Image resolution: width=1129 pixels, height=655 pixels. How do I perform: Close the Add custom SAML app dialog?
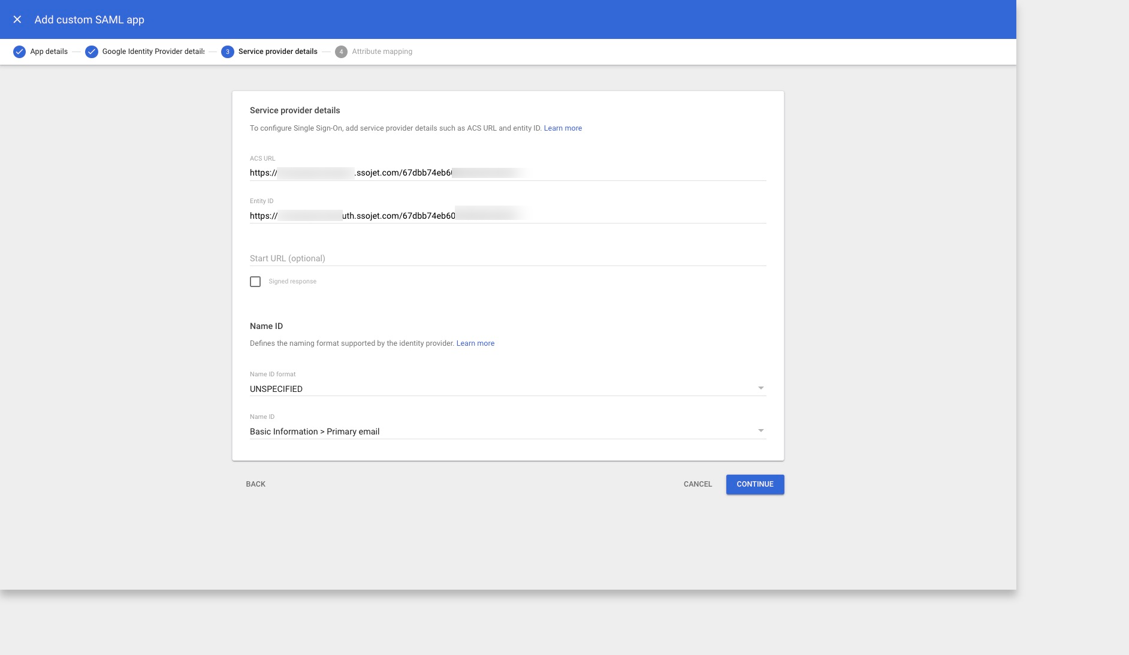click(18, 19)
